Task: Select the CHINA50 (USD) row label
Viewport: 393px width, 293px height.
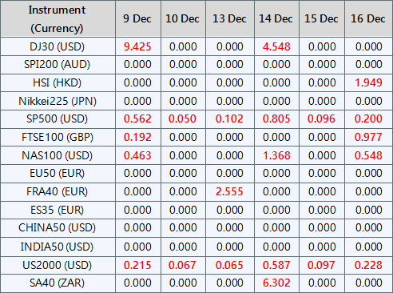Action: click(57, 227)
